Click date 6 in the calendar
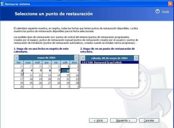 (47, 70)
